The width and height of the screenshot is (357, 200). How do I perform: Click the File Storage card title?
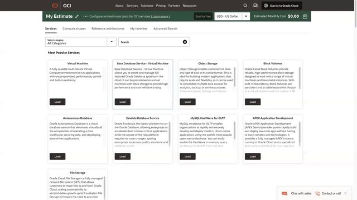click(78, 173)
